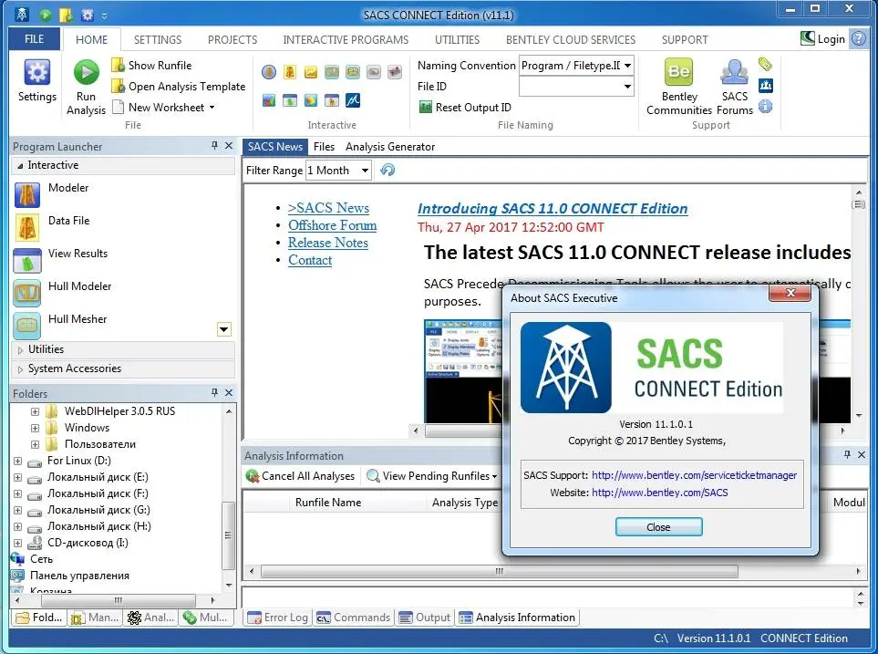Open the Settings gear icon in ribbon
Screen dimensions: 878x654
click(37, 73)
